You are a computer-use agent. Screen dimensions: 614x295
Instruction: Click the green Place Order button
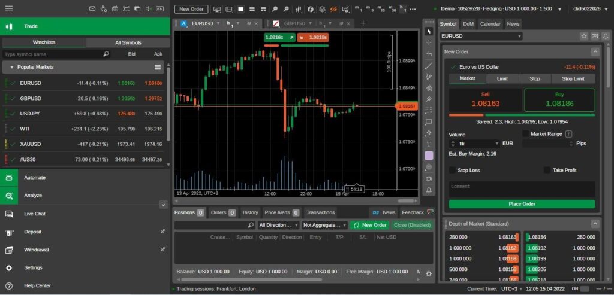click(x=522, y=204)
